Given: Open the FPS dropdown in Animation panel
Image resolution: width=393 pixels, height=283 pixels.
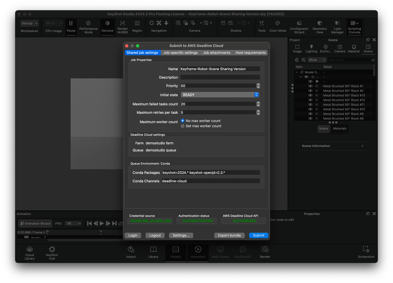Looking at the screenshot, I should pyautogui.click(x=73, y=223).
